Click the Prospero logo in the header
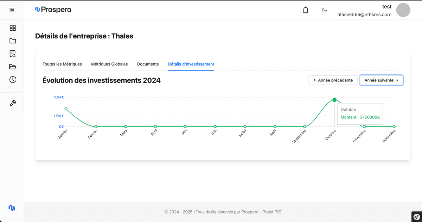This screenshot has height=222, width=422. (53, 10)
